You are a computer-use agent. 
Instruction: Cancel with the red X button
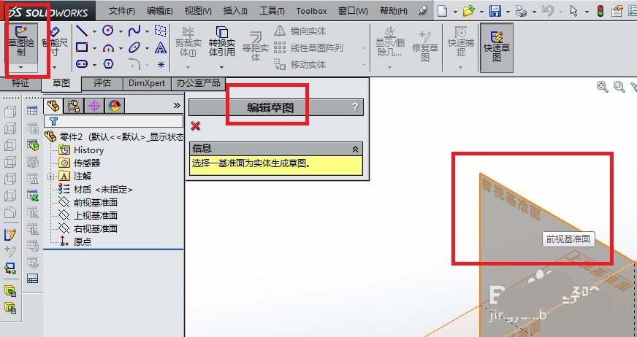[195, 125]
